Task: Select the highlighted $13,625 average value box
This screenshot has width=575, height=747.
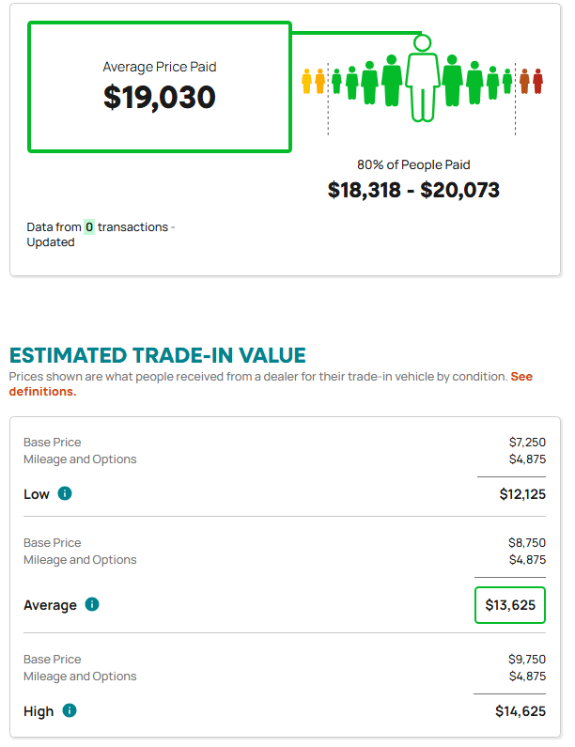Action: pyautogui.click(x=510, y=605)
